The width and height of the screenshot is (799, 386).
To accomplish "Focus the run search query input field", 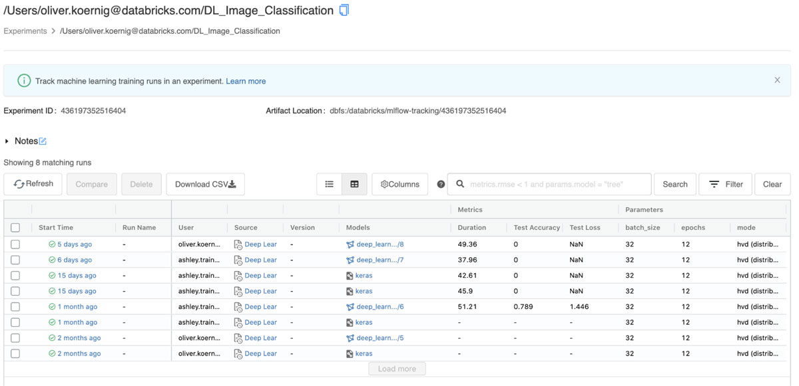I will tap(557, 184).
